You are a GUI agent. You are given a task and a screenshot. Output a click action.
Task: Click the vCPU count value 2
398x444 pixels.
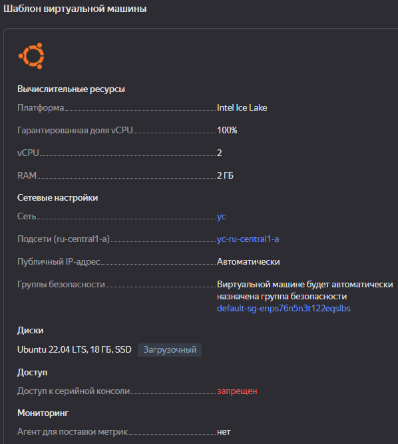coord(220,153)
